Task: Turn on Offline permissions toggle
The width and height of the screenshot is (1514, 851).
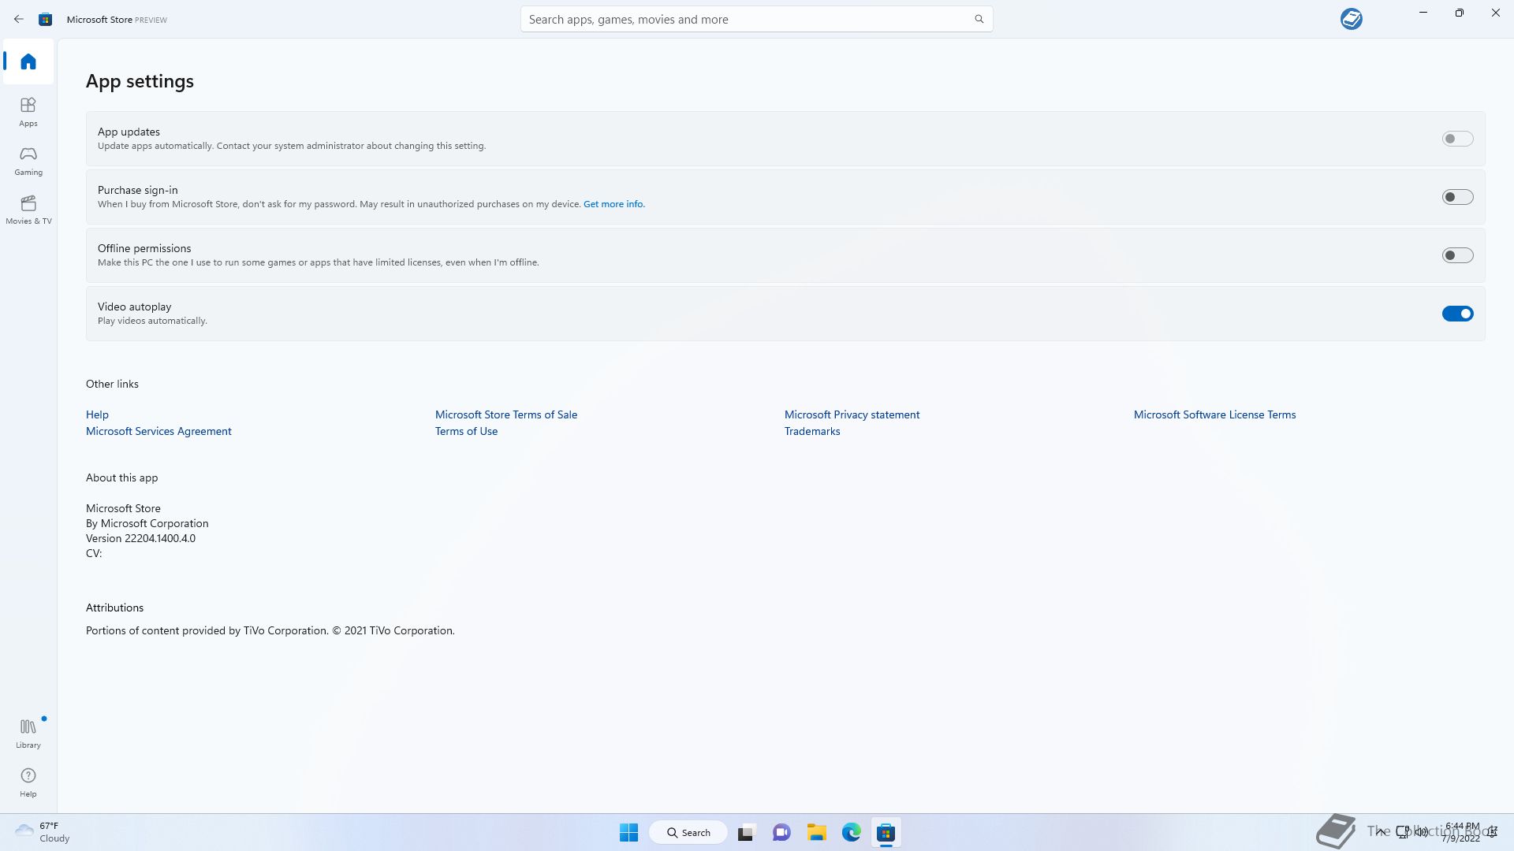Action: (x=1457, y=255)
